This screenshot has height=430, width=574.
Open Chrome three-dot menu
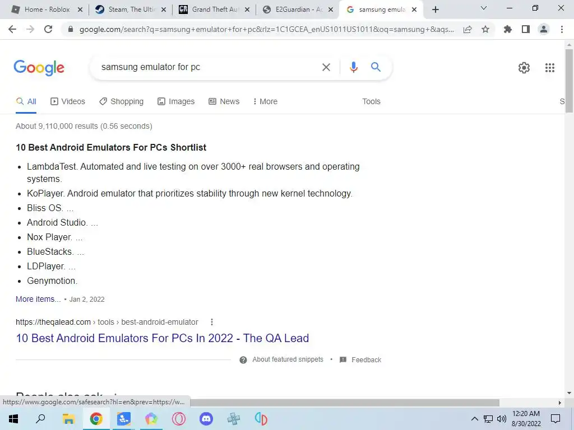[x=562, y=29]
